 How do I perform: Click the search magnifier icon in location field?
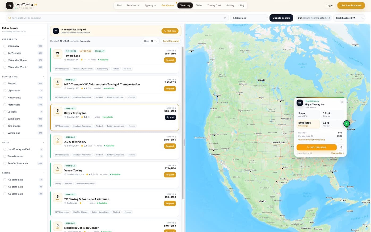(10, 18)
